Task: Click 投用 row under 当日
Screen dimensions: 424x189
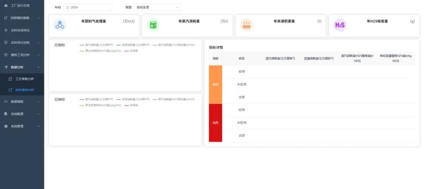Action: [x=320, y=72]
